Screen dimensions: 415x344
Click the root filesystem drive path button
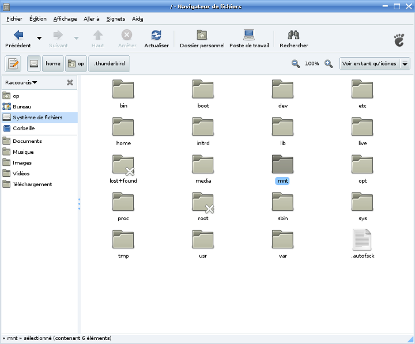[34, 64]
